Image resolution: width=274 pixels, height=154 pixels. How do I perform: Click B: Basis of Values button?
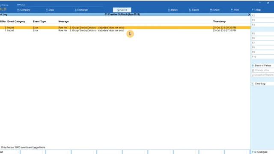click(262, 65)
